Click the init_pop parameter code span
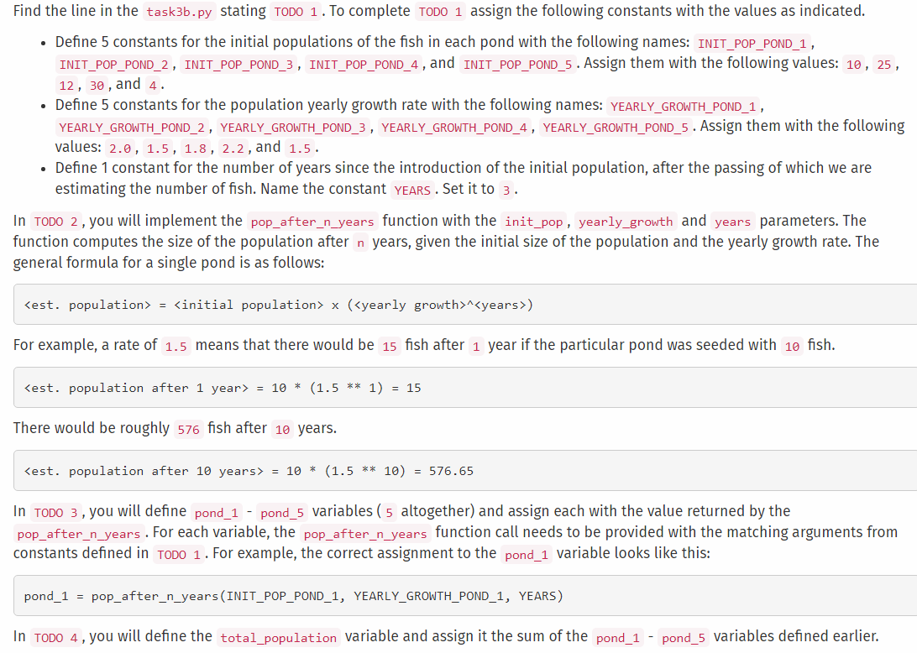917x653 pixels. (534, 221)
